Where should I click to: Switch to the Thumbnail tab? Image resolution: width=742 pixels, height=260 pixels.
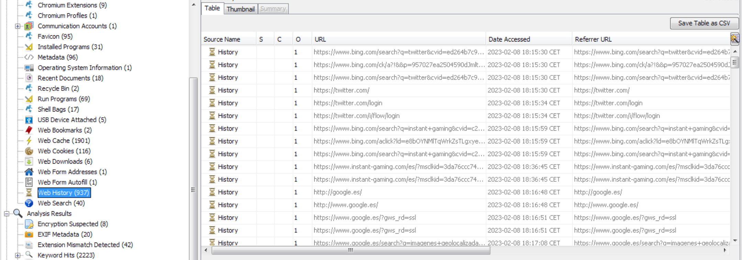click(240, 9)
